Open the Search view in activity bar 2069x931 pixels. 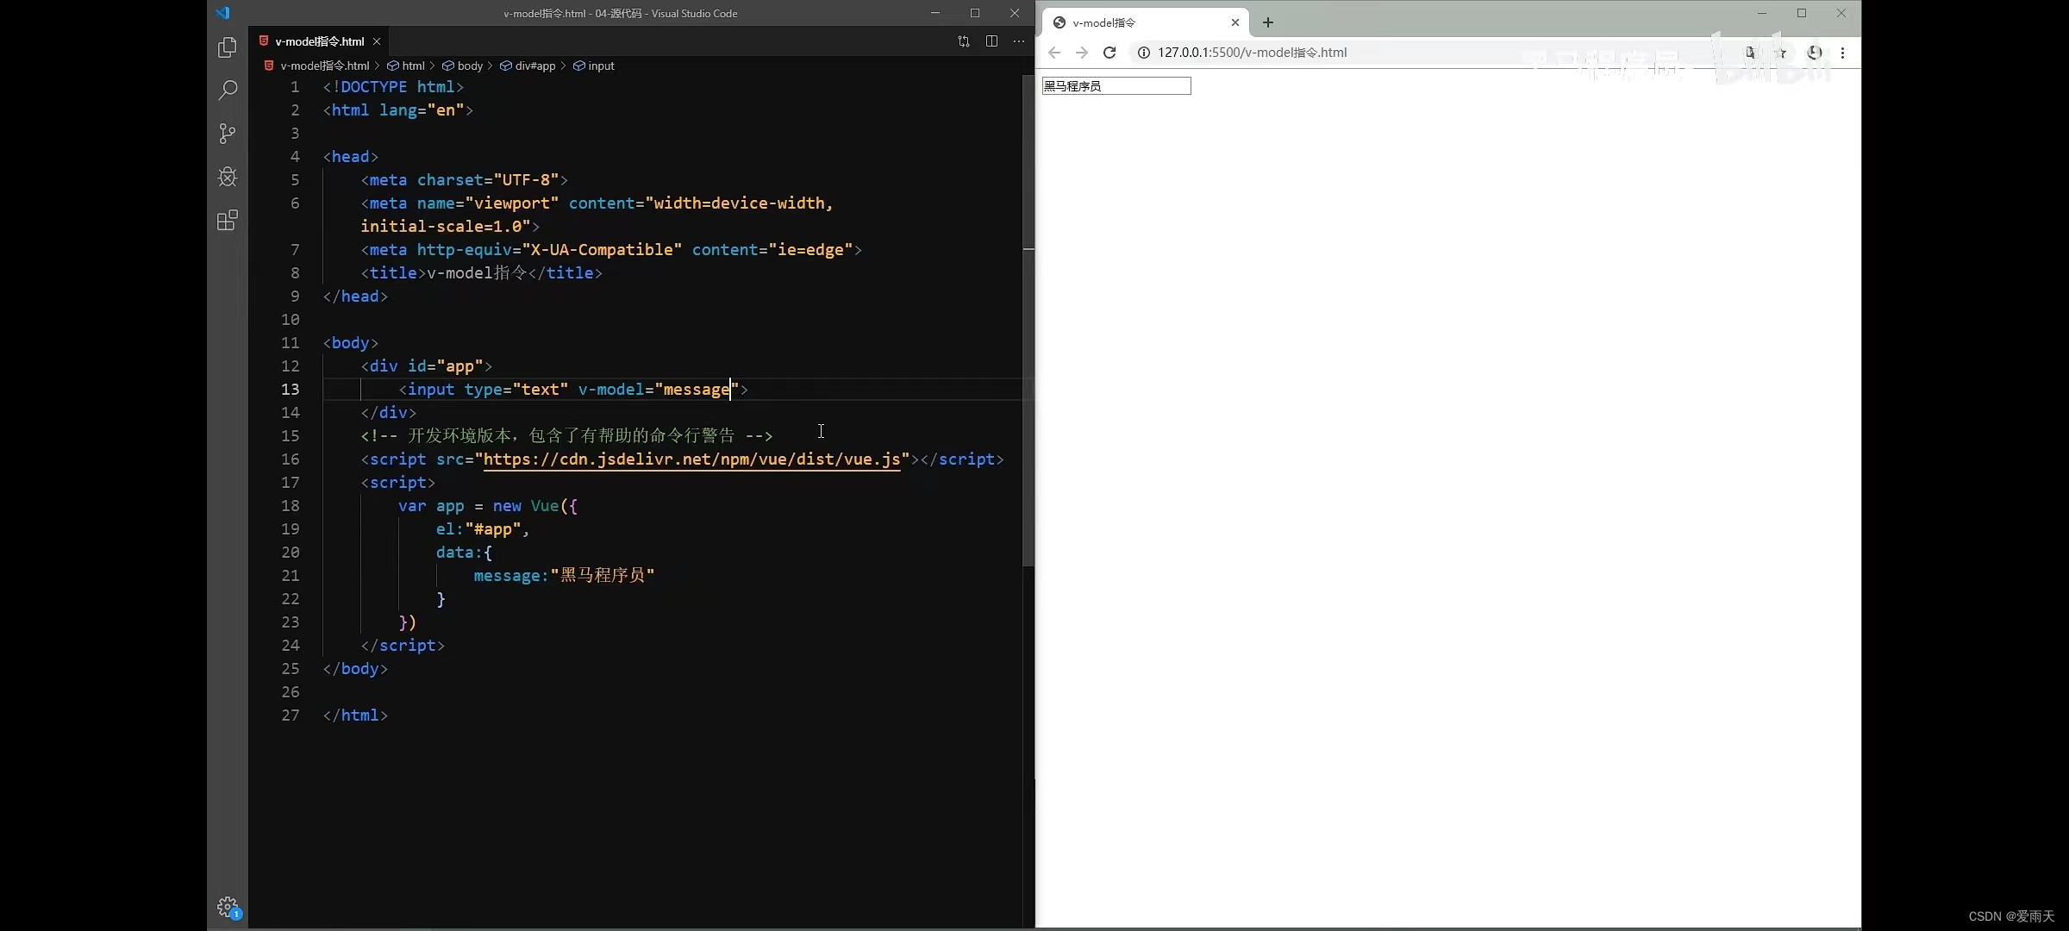pyautogui.click(x=228, y=91)
